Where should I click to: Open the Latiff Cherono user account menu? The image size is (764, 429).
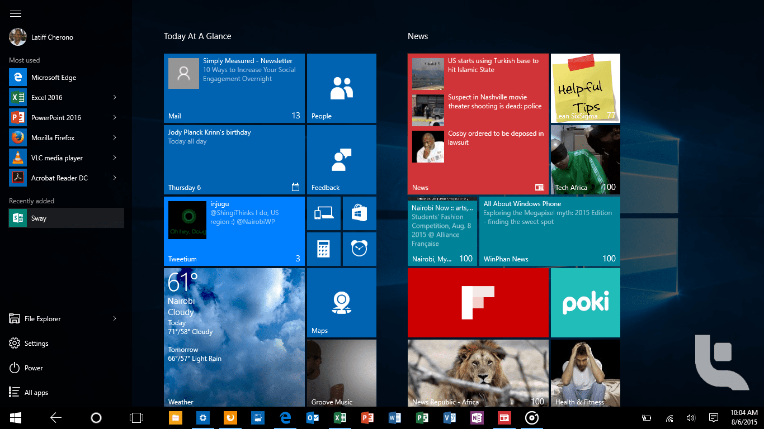[41, 37]
